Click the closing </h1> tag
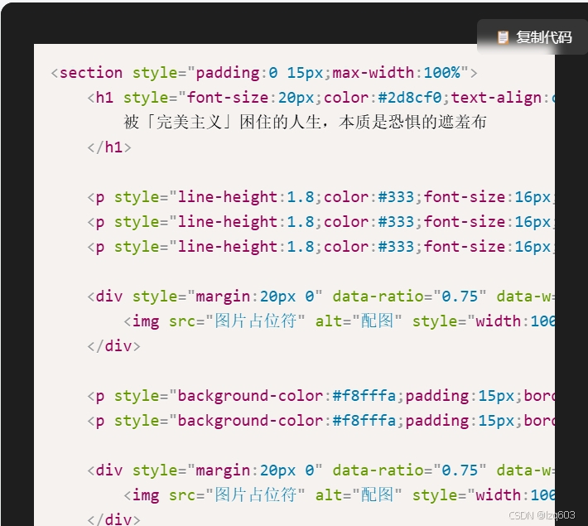 (109, 147)
